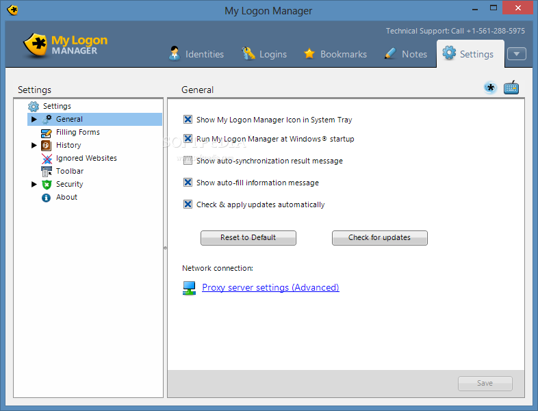
Task: Open the Identities tab
Action: tap(196, 54)
